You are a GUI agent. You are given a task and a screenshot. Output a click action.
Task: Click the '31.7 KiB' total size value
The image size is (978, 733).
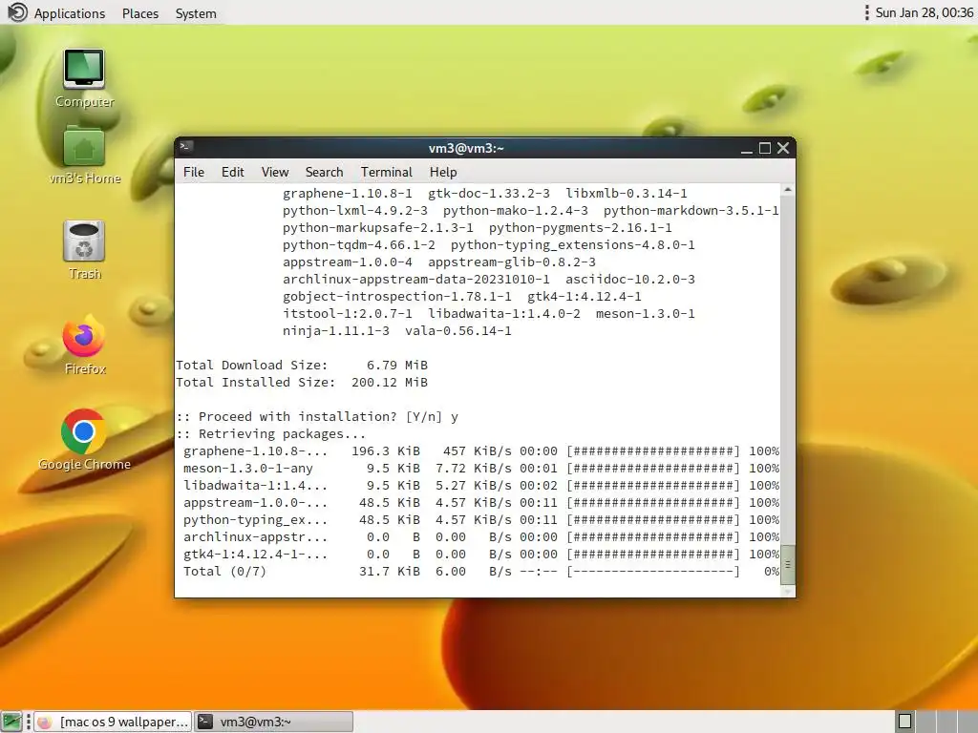(390, 572)
